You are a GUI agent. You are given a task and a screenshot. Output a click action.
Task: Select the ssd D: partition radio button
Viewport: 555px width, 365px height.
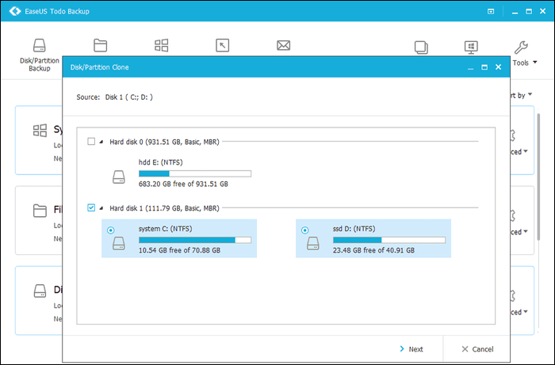[304, 230]
